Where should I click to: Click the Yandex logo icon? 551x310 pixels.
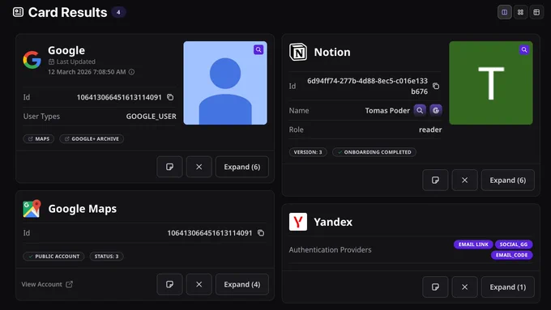(x=298, y=222)
